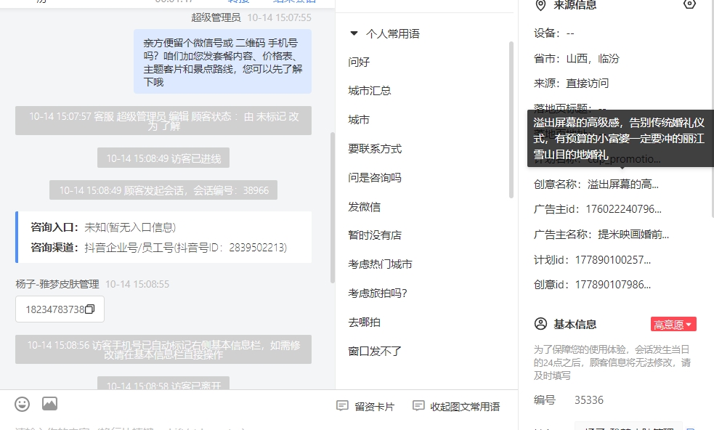Image resolution: width=714 pixels, height=430 pixels.
Task: Click the 来源: 直接访问 entry
Action: [571, 83]
